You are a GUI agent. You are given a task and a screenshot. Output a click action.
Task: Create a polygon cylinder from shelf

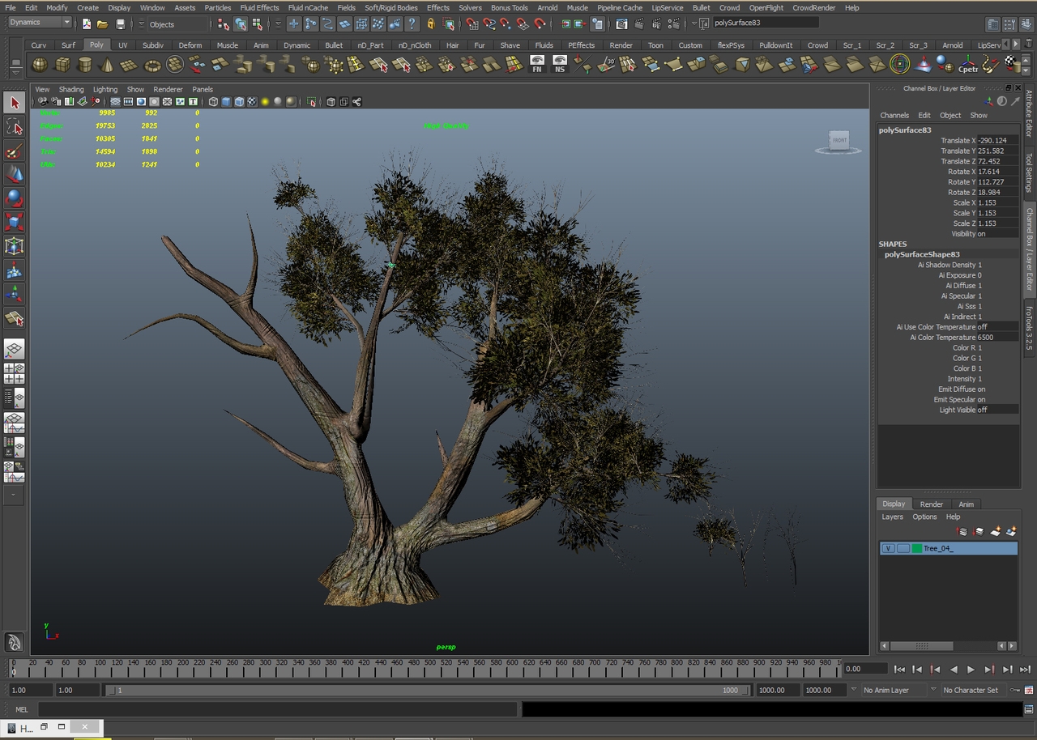pos(84,64)
